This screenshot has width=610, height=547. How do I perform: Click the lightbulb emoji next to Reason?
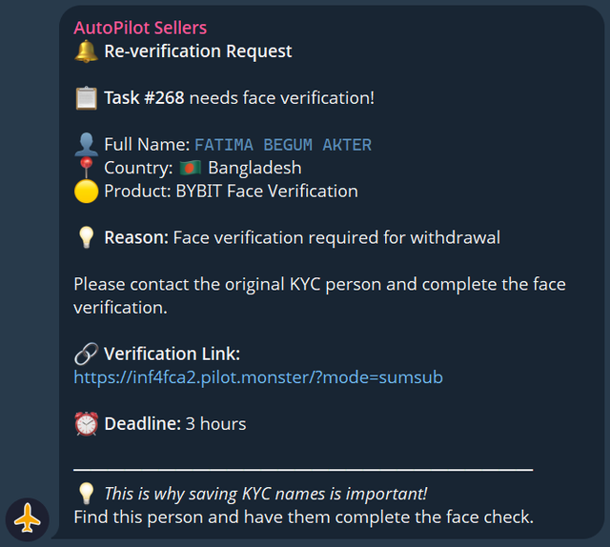pos(86,237)
